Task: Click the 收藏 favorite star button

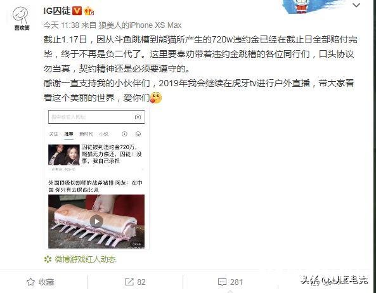Action: 40,282
